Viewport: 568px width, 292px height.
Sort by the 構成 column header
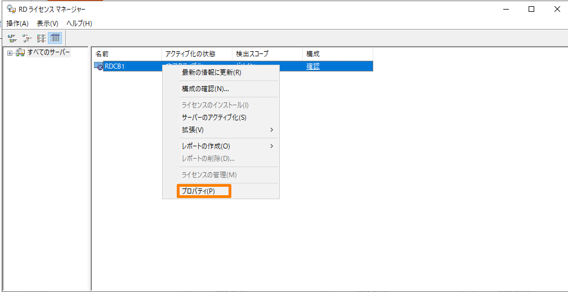[x=337, y=54]
